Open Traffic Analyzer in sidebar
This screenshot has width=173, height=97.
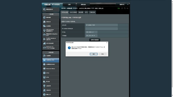point(51,39)
